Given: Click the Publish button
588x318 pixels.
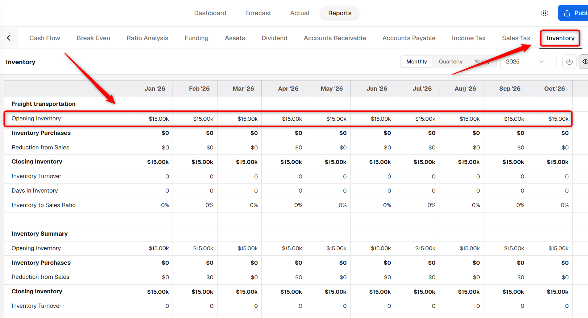Looking at the screenshot, I should pos(573,13).
